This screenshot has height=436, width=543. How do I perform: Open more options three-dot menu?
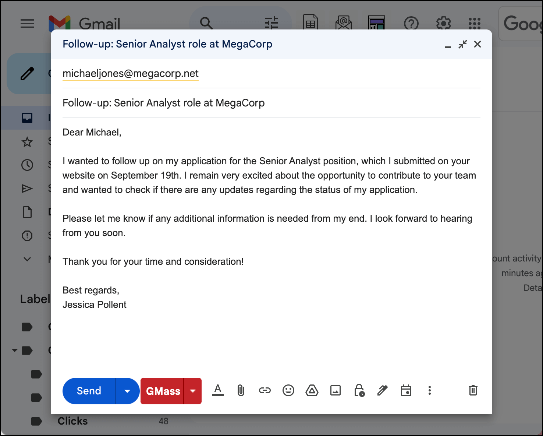pyautogui.click(x=429, y=390)
